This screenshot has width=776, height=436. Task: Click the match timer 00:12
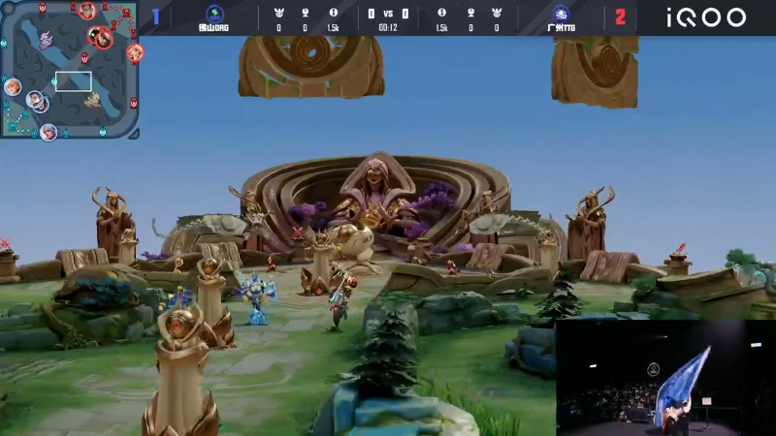tap(387, 28)
